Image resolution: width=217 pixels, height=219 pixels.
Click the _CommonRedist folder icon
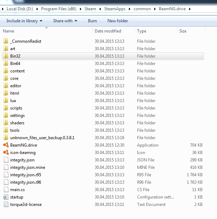coord(6,41)
